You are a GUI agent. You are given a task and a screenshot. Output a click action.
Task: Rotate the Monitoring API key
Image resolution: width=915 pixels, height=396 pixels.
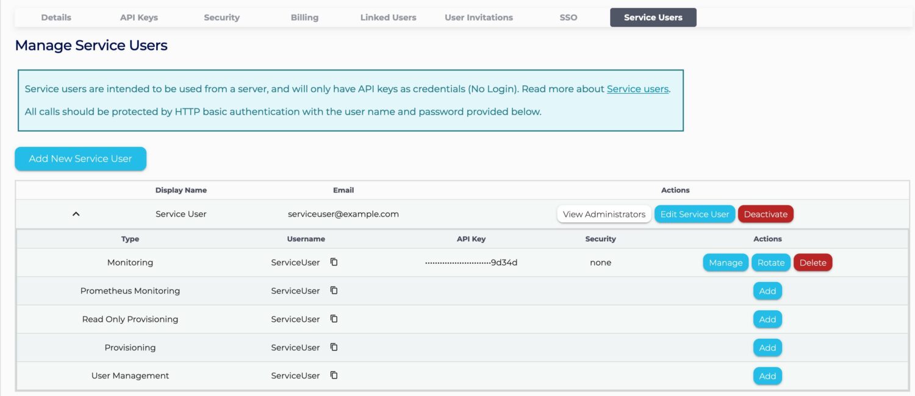(x=771, y=263)
